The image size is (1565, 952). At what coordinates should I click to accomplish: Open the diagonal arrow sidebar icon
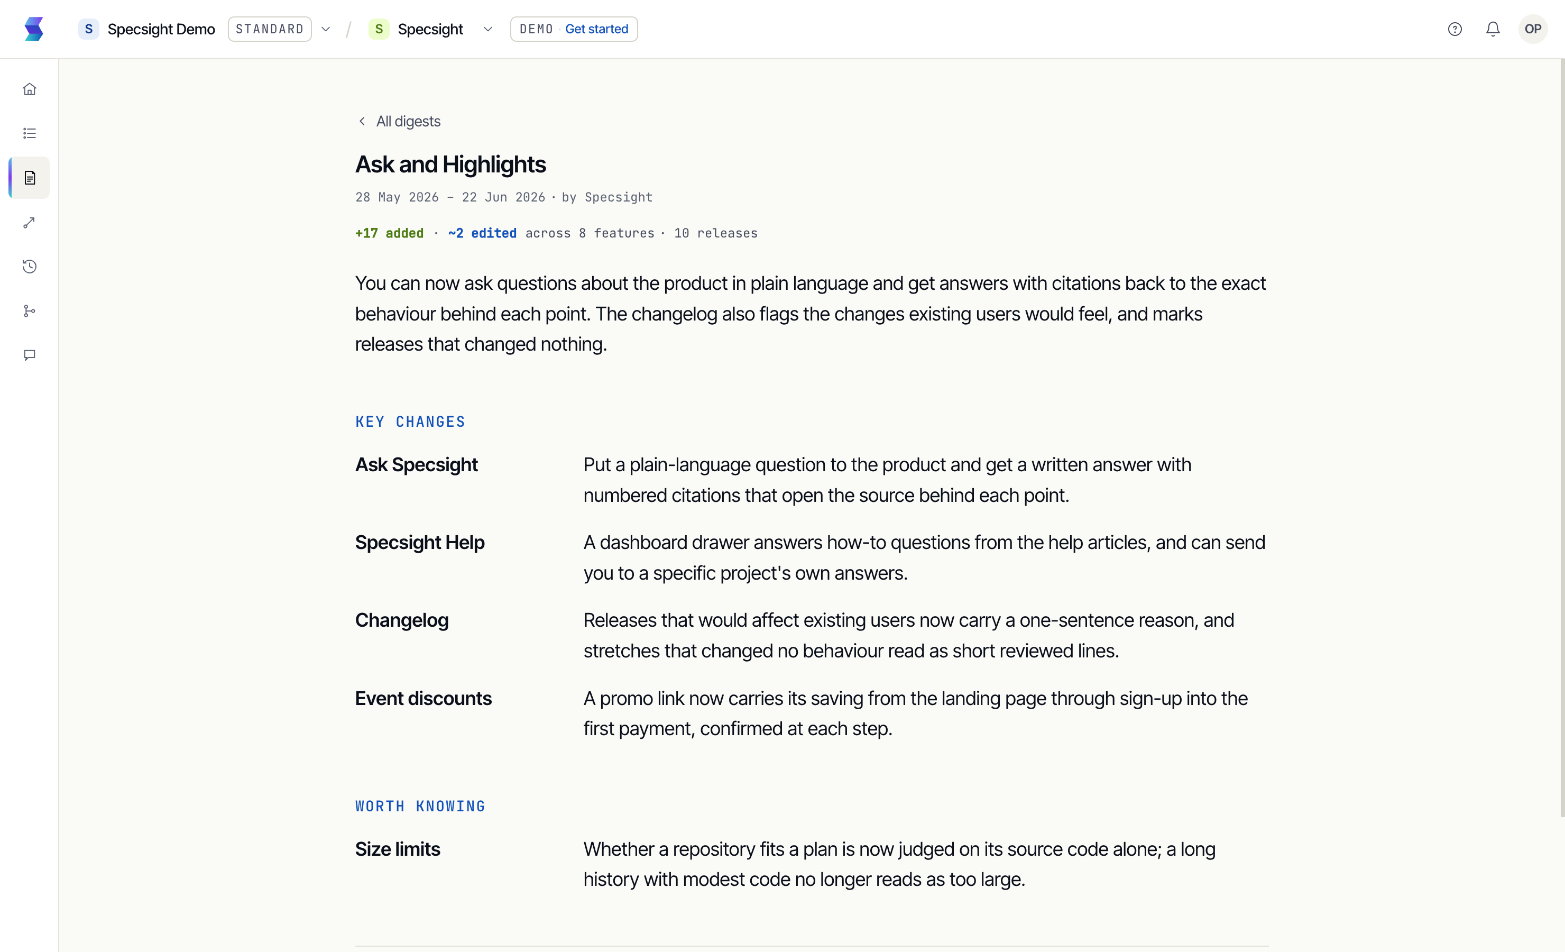pyautogui.click(x=29, y=223)
